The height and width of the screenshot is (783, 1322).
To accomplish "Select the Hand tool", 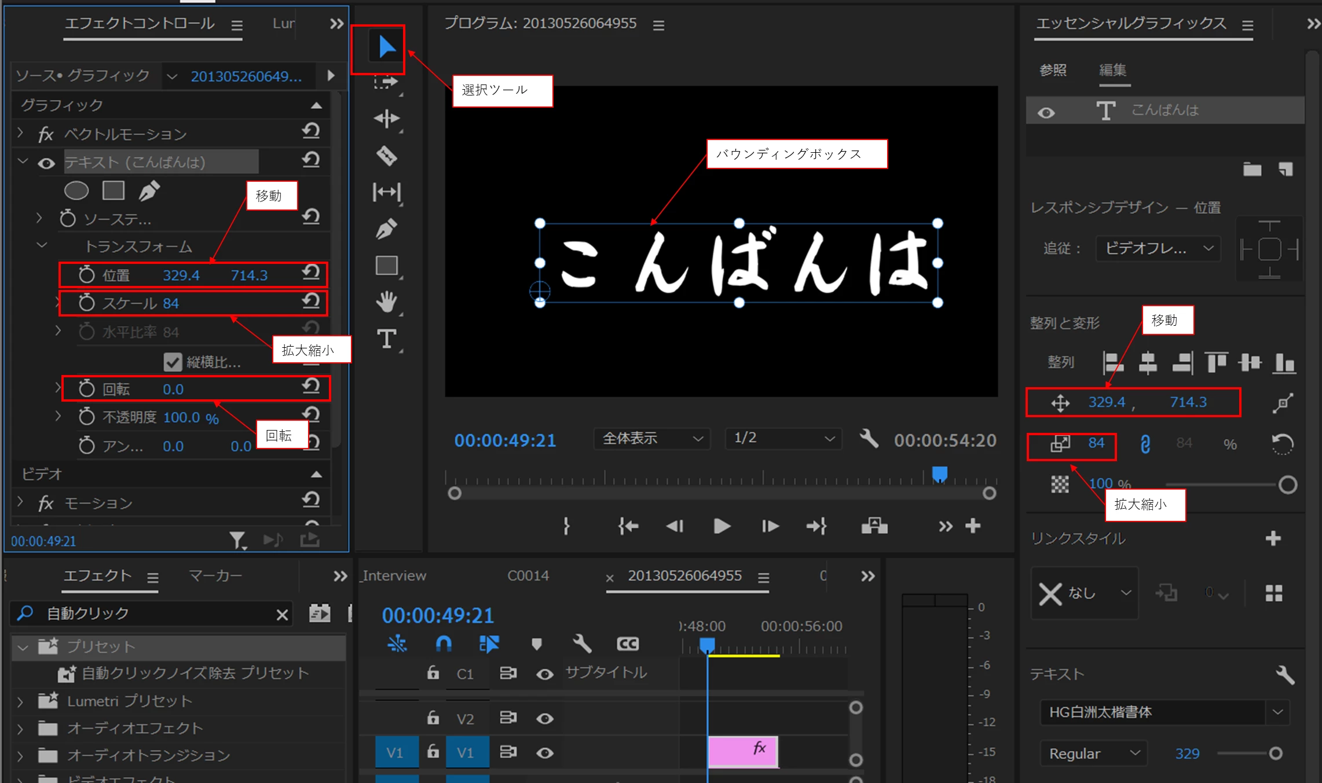I will click(386, 302).
